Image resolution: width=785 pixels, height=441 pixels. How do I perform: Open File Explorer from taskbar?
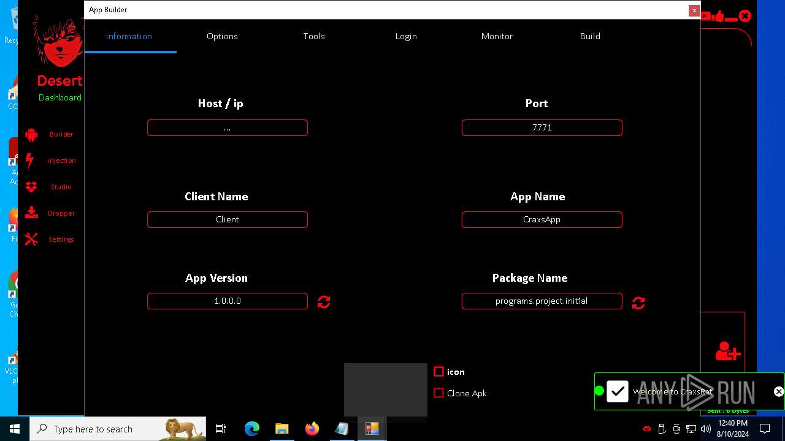pos(281,429)
